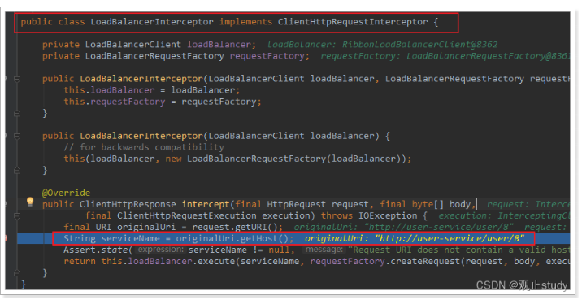Image resolution: width=582 pixels, height=300 pixels.
Task: Click fold end marker below backwards compatibility constructor
Action: 17,171
